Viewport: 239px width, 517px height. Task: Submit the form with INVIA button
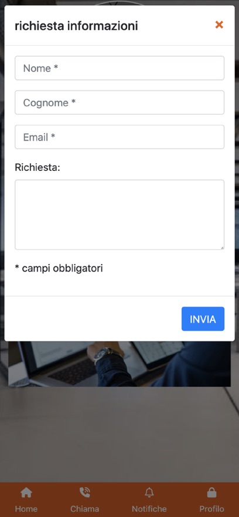coord(203,319)
